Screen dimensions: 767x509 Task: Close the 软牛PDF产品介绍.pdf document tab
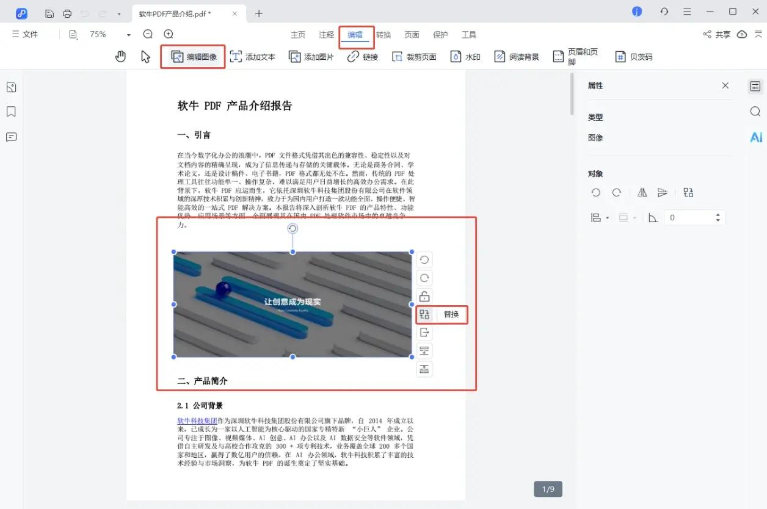coord(236,13)
